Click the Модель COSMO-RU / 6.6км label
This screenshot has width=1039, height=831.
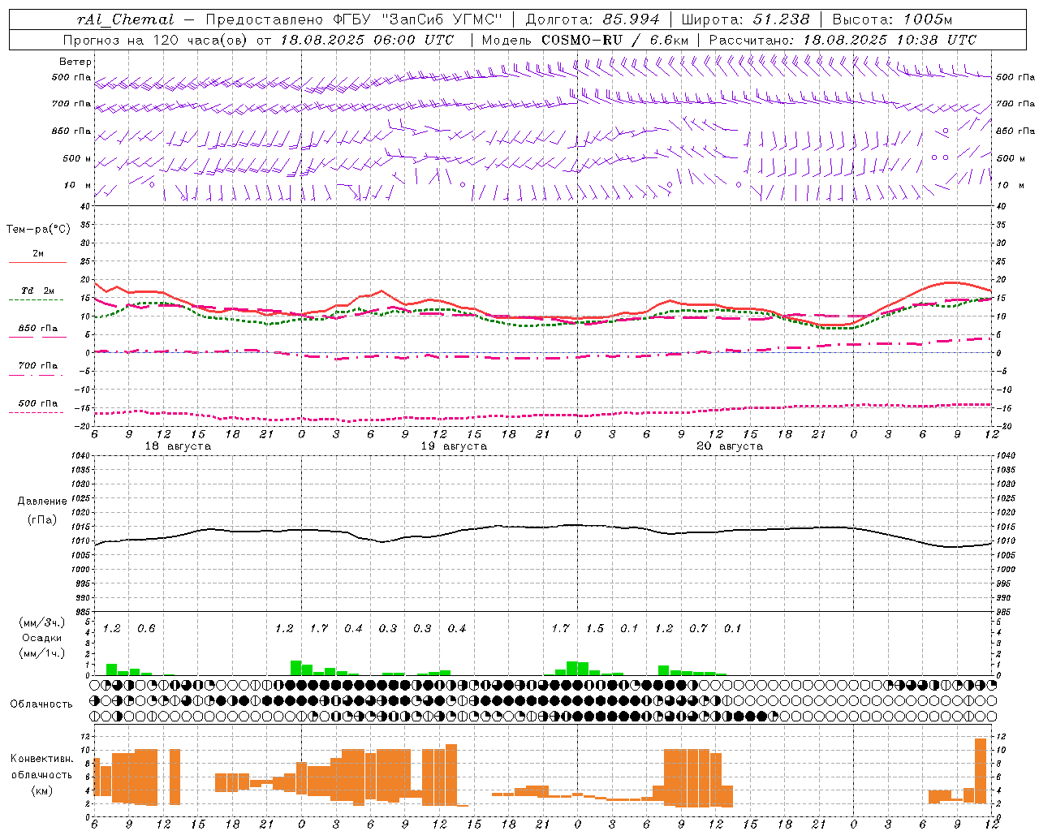pyautogui.click(x=585, y=40)
